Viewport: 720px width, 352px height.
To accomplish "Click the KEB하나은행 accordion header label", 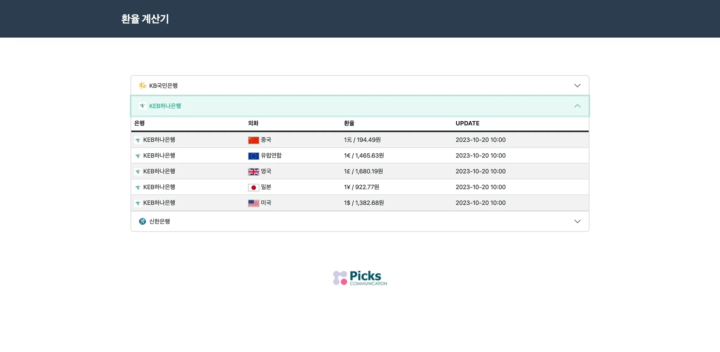I will tap(165, 106).
